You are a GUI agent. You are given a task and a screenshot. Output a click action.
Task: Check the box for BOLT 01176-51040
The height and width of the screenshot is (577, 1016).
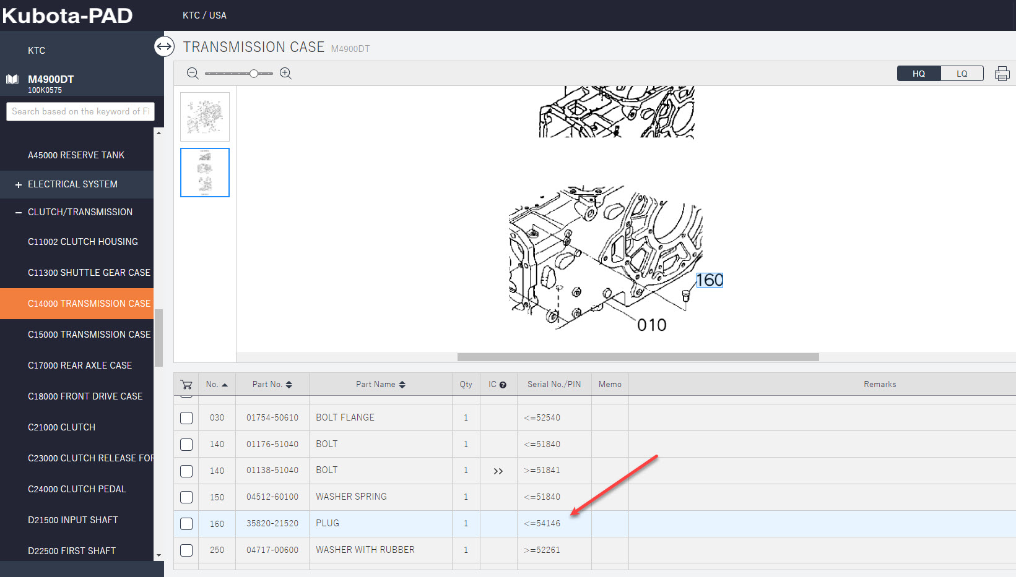186,445
